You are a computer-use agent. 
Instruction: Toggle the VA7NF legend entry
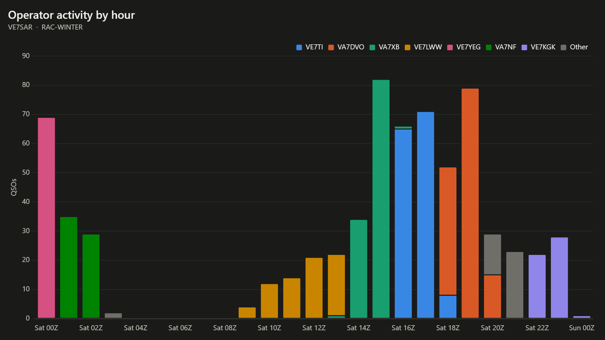click(x=501, y=47)
